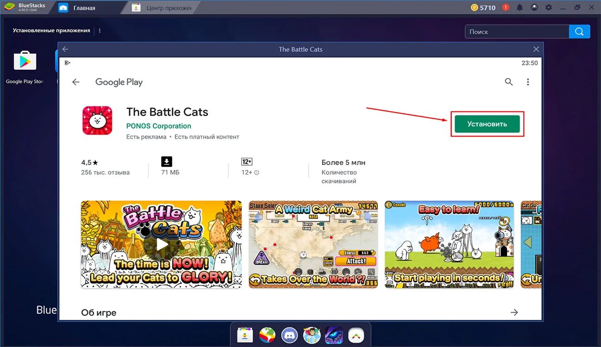Open the app downloads dock icon
Image resolution: width=601 pixels, height=347 pixels.
[245, 335]
